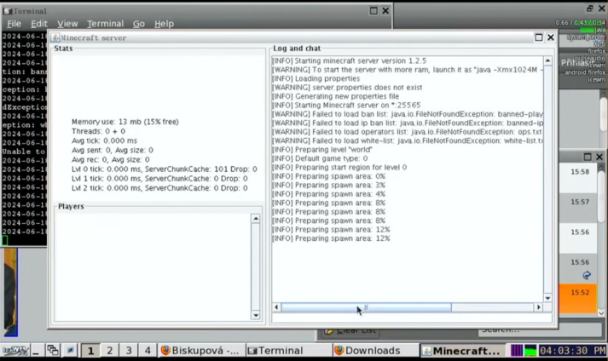Click the taskbar clock 04:03:30 PM

coord(572,351)
